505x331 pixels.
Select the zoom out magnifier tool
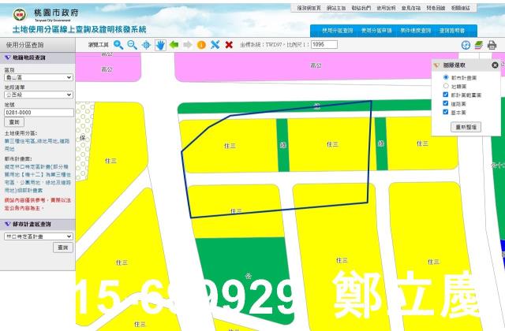[x=132, y=45]
